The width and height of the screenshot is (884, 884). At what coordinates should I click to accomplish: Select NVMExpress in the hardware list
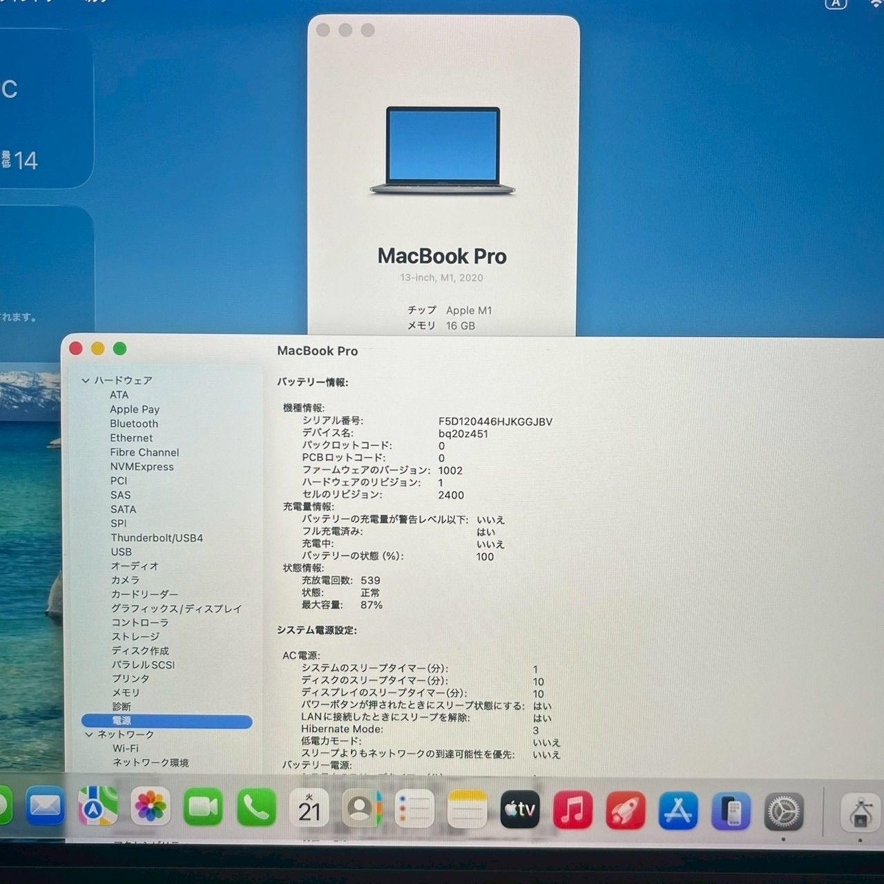point(142,467)
